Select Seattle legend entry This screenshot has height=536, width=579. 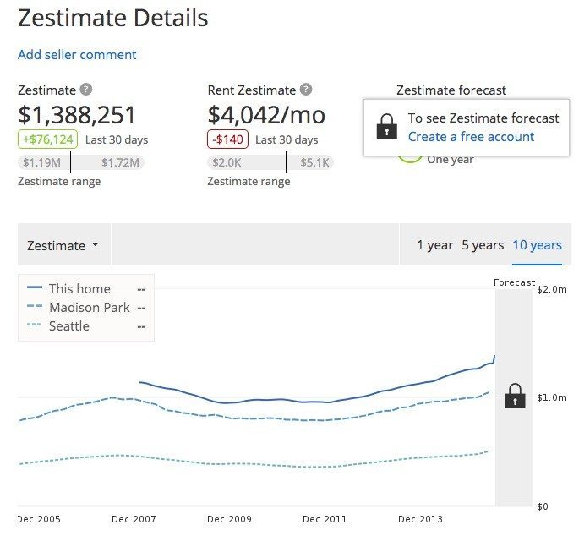[86, 326]
